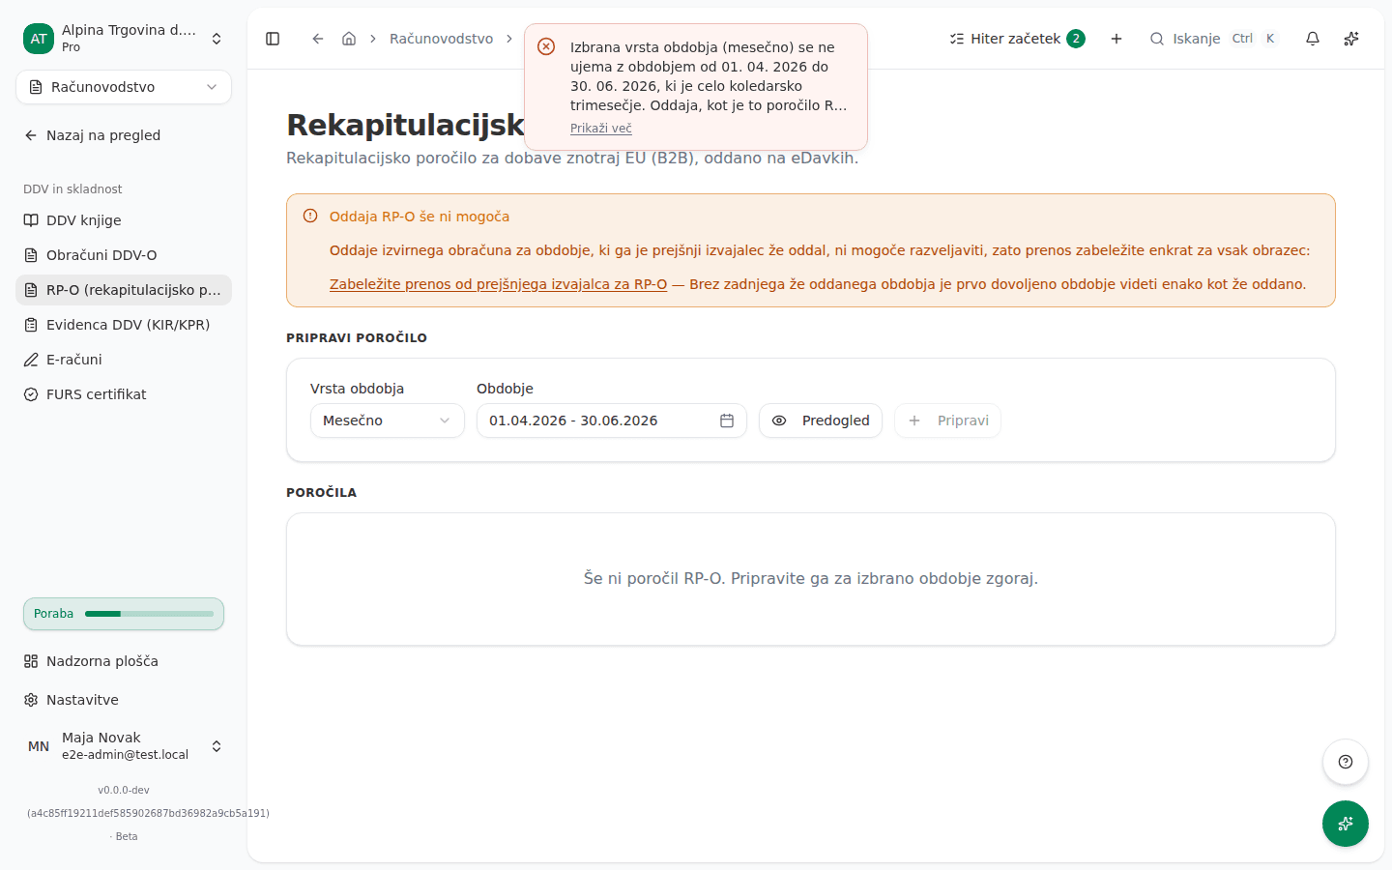The image size is (1392, 870).
Task: Open the Računovodstvo module dropdown
Action: pyautogui.click(x=124, y=87)
